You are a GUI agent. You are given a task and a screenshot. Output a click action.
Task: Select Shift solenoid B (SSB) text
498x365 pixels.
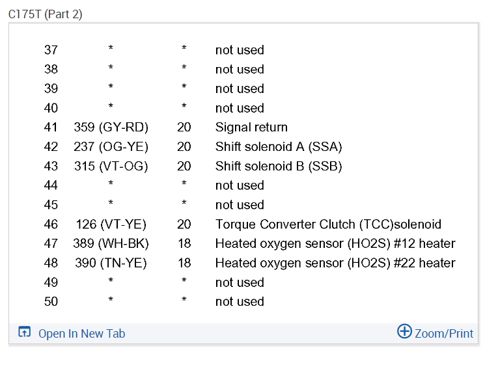point(279,166)
